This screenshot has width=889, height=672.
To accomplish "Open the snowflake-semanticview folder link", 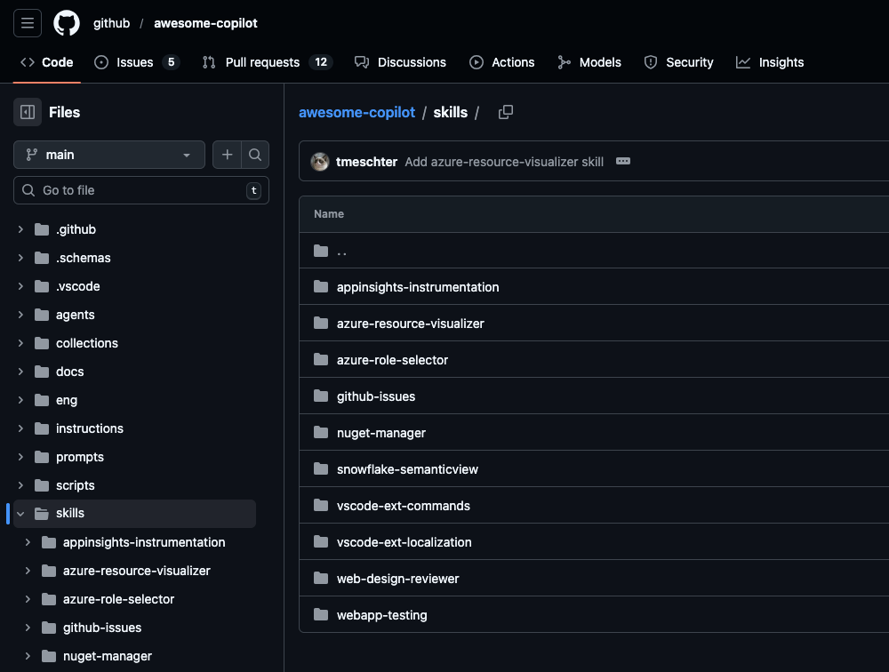I will pos(407,469).
